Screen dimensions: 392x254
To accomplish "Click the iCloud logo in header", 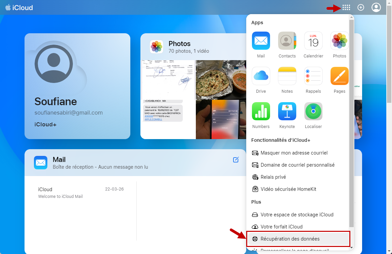I will (x=19, y=7).
